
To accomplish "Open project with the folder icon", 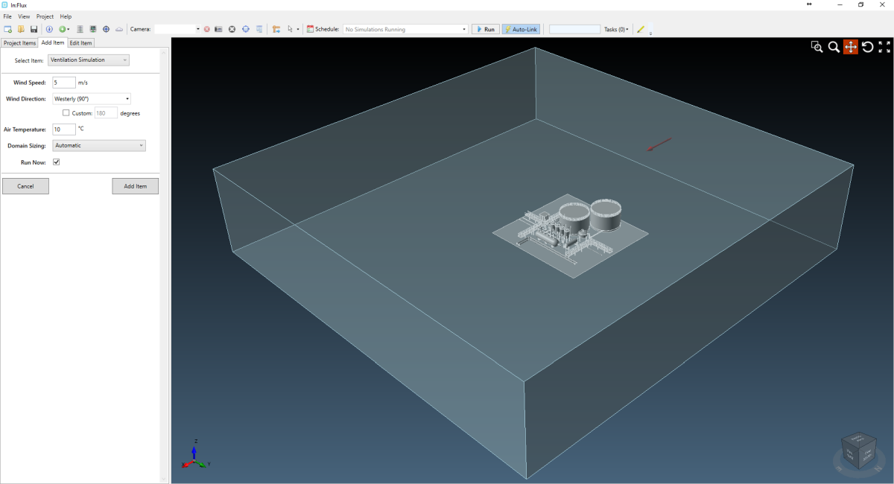I will [x=21, y=29].
